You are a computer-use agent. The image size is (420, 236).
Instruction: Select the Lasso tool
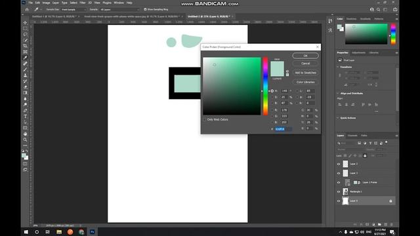[25, 35]
